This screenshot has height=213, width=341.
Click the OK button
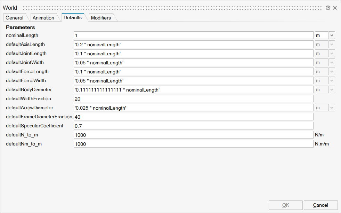point(286,205)
